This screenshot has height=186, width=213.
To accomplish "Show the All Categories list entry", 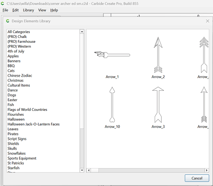I will 19,32.
